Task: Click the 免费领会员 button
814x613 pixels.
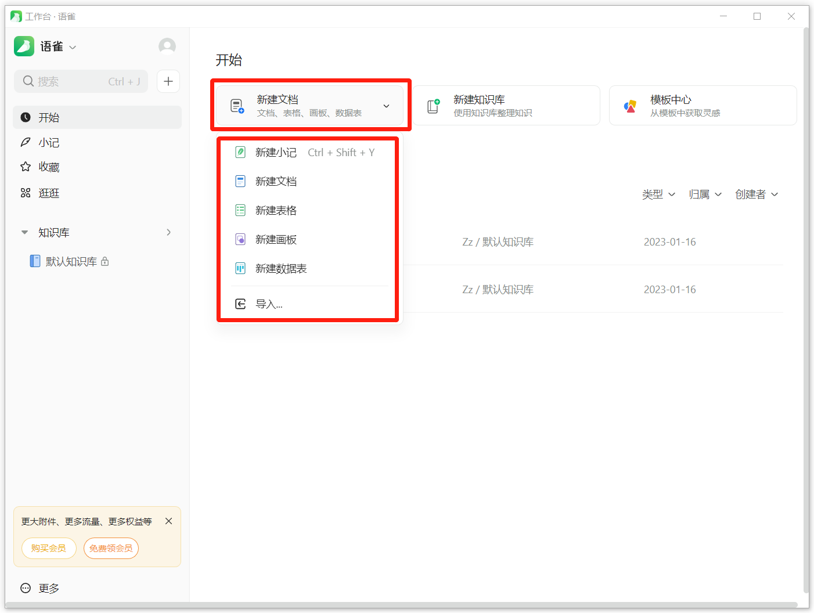Action: [111, 548]
